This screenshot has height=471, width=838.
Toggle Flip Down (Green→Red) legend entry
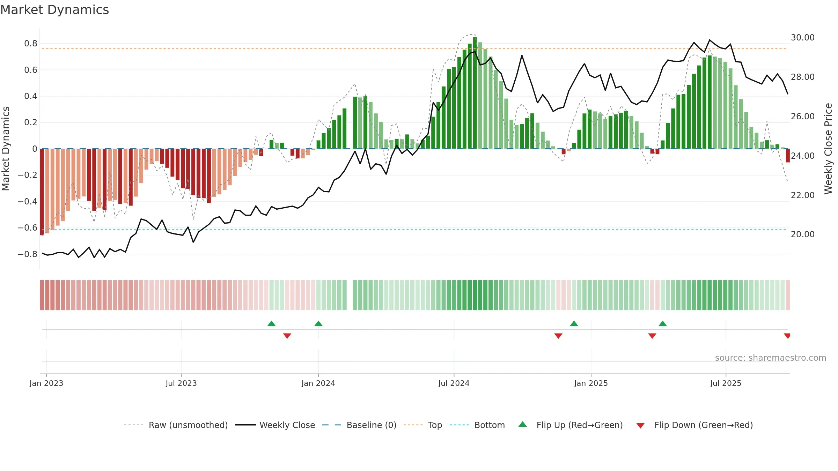[694, 425]
